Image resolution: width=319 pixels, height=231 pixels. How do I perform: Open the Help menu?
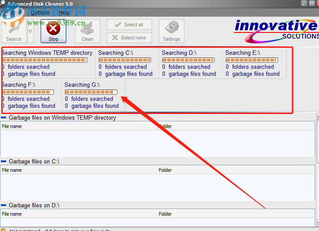click(64, 13)
